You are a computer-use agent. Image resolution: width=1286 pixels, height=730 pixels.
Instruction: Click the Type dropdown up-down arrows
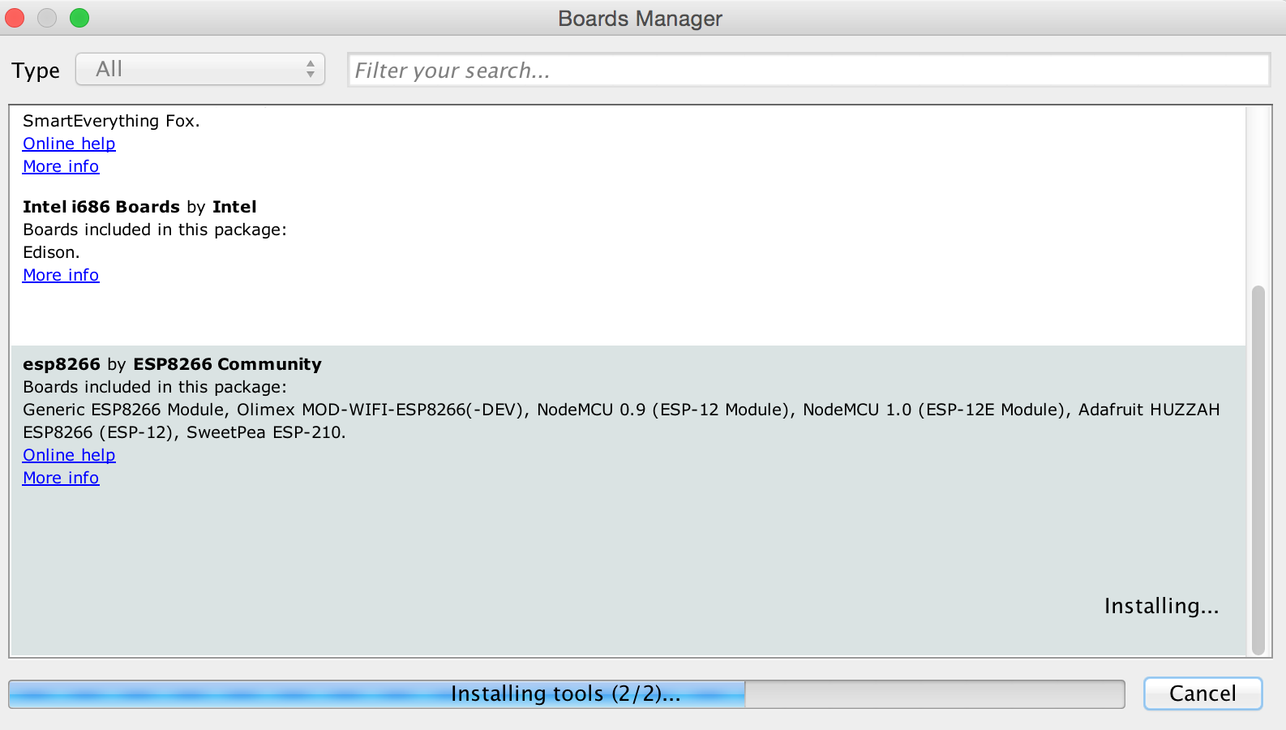pyautogui.click(x=311, y=70)
